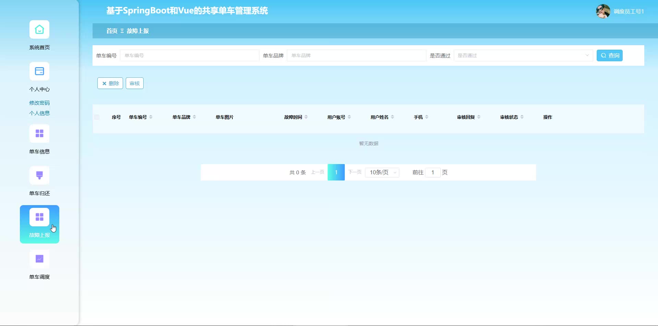Open the 单车调度 chart icon
This screenshot has height=326, width=658.
point(39,259)
